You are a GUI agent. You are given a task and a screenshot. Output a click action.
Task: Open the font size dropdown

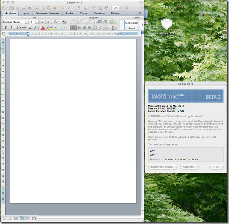click(37, 22)
